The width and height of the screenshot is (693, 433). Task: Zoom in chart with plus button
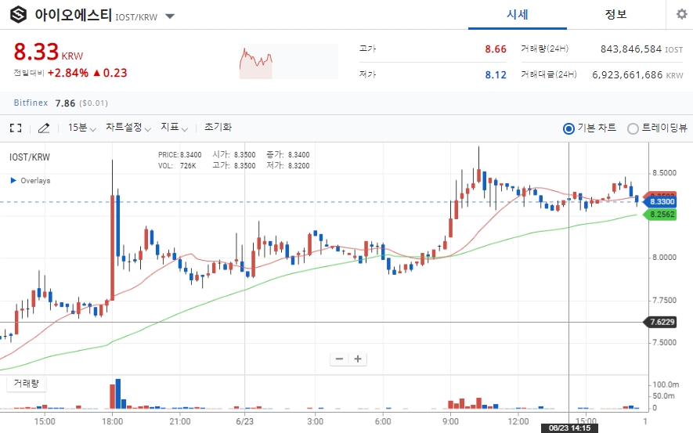tap(358, 359)
